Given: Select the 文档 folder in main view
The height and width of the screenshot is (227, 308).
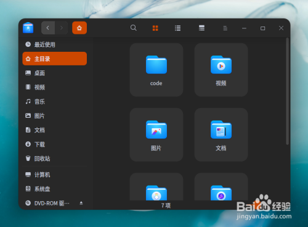Looking at the screenshot, I should click(x=221, y=134).
